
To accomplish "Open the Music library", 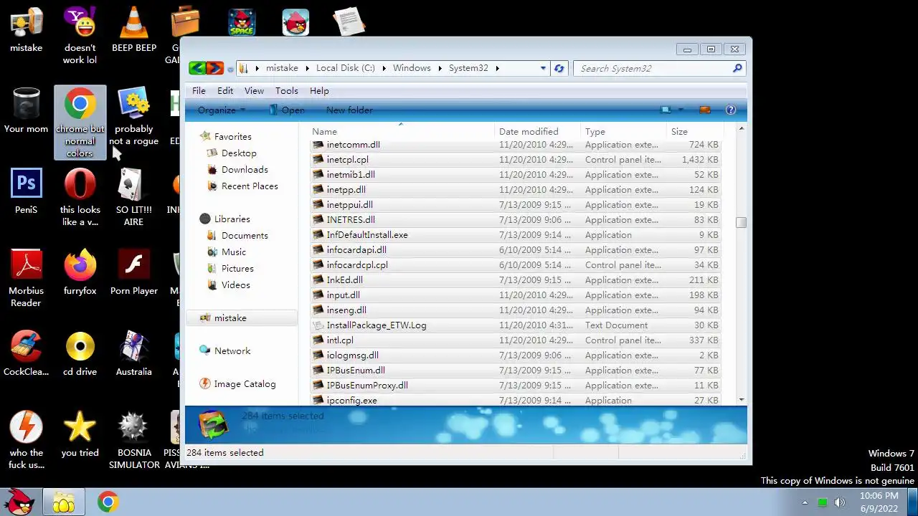I will (x=234, y=252).
